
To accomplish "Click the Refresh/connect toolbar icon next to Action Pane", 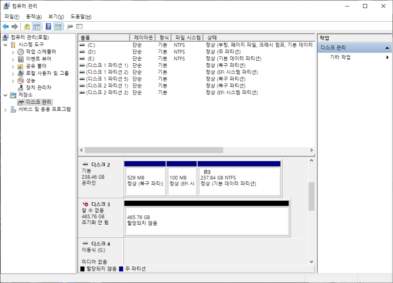I will click(70, 27).
